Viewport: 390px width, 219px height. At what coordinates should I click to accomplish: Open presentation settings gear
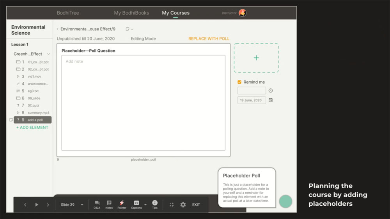183,205
